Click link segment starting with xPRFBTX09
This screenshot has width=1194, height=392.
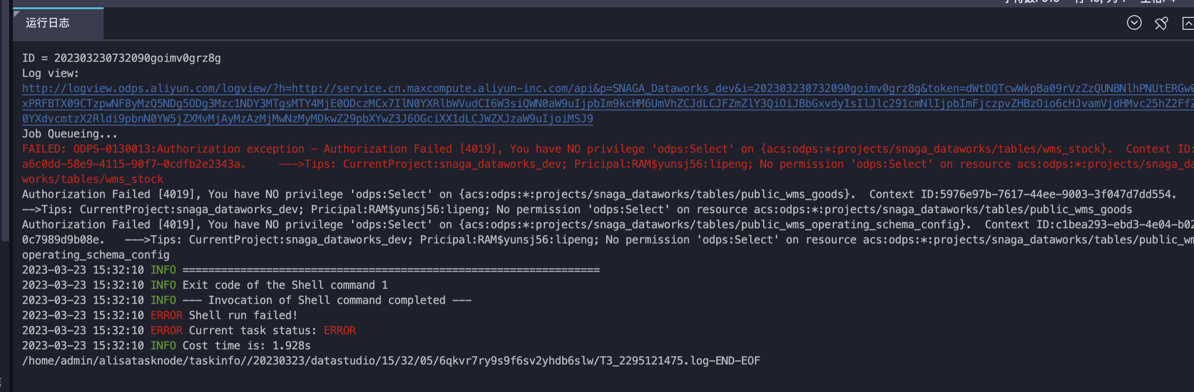pos(608,103)
